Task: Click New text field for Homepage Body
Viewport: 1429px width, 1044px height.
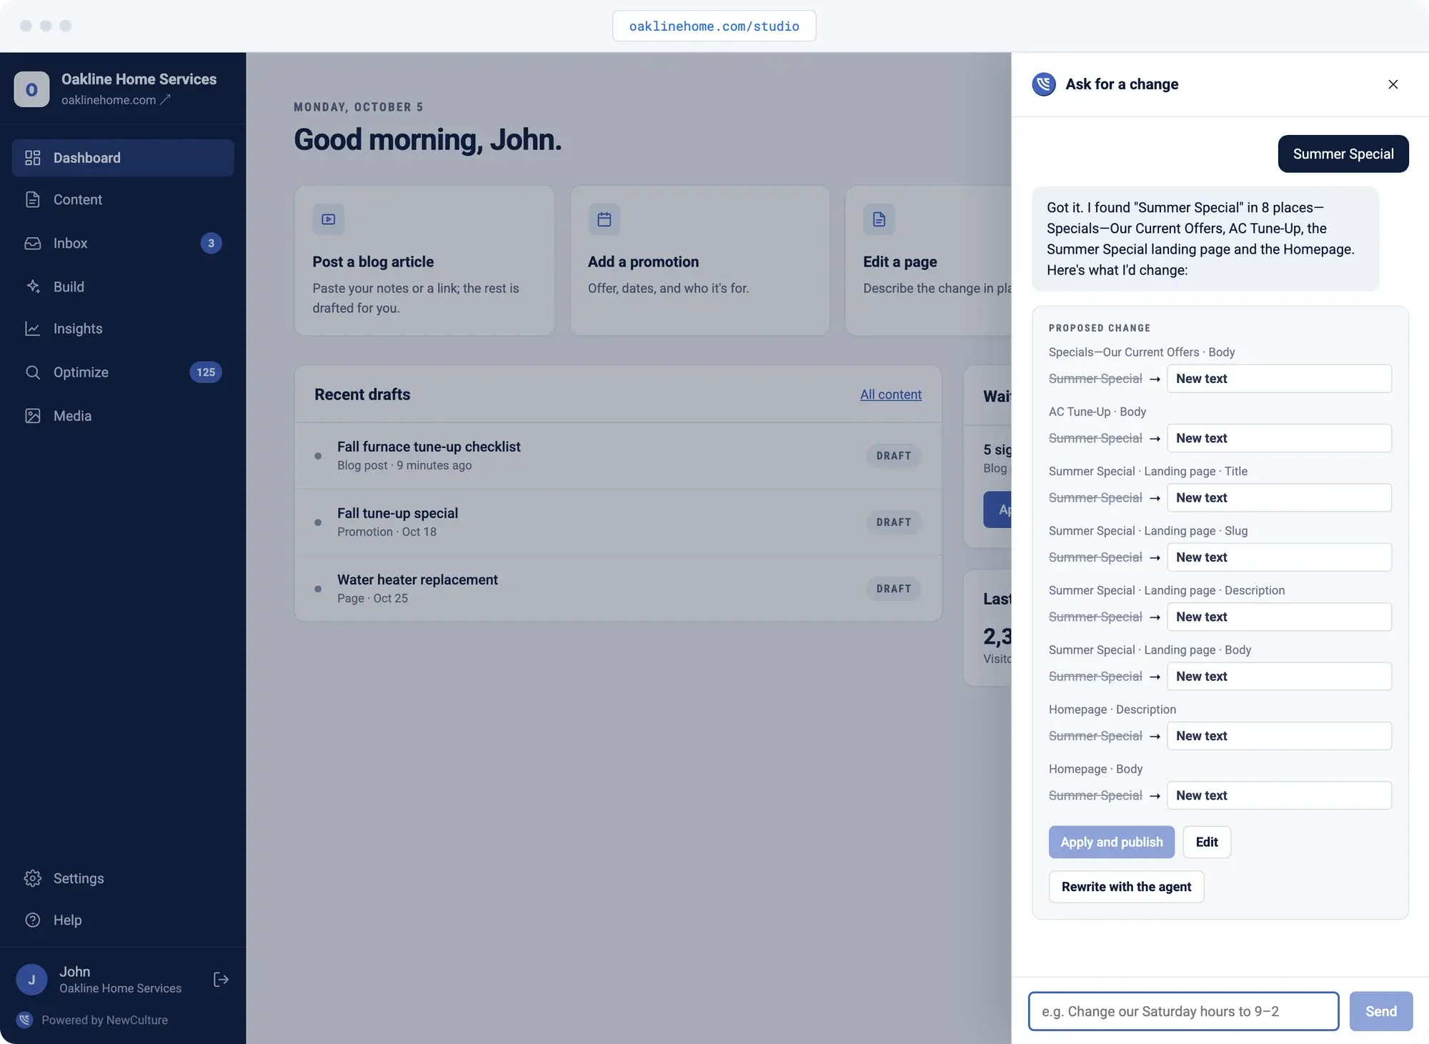Action: coord(1279,795)
